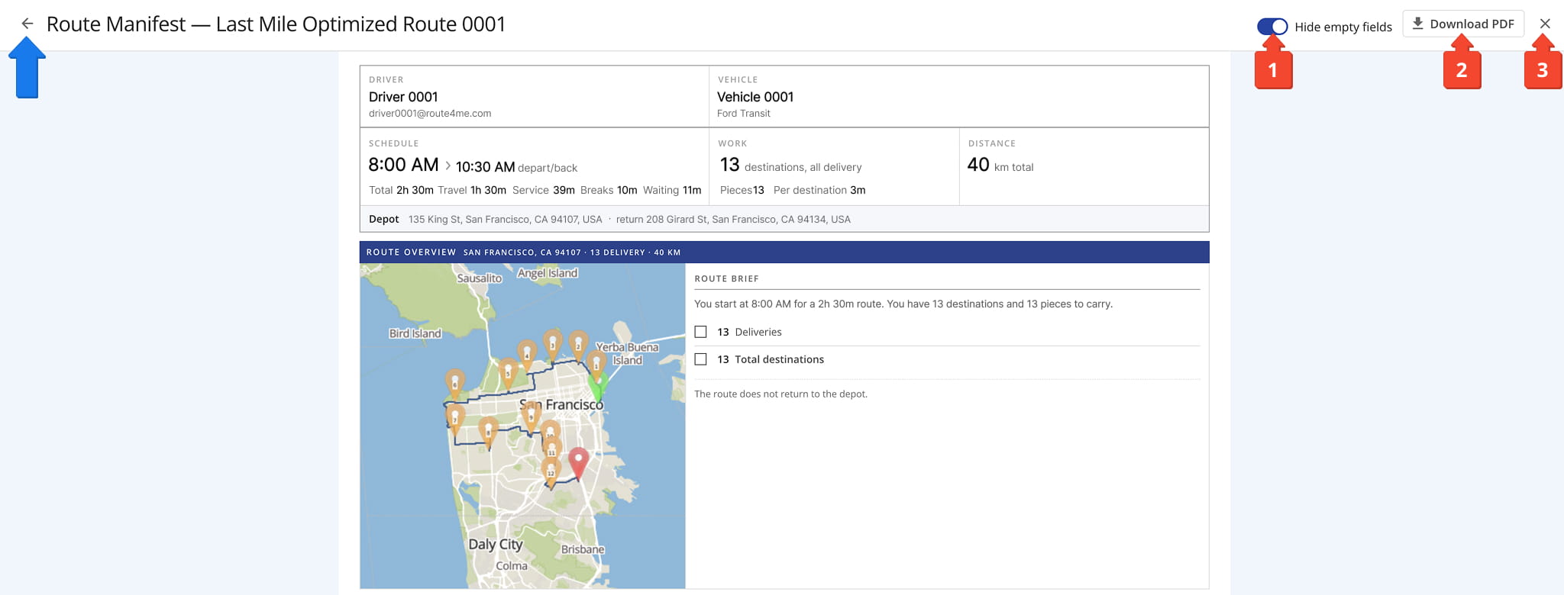This screenshot has width=1564, height=595.
Task: Click the Angel Island label on map
Action: tap(548, 273)
